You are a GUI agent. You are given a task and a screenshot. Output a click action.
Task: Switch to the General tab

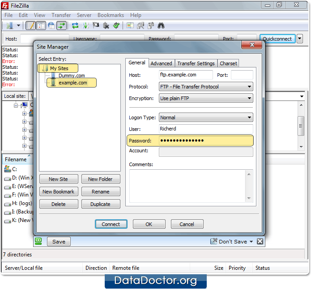pyautogui.click(x=137, y=63)
